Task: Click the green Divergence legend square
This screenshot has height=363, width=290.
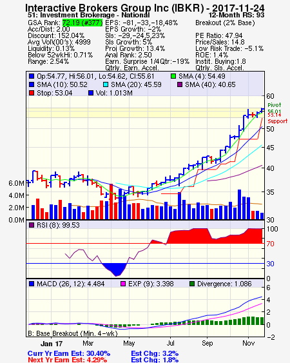Action: pyautogui.click(x=192, y=284)
